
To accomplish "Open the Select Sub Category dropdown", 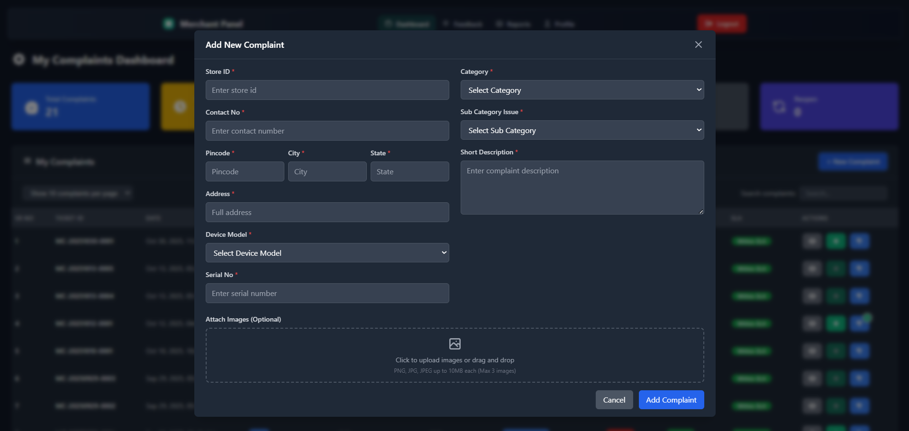I will pos(582,130).
